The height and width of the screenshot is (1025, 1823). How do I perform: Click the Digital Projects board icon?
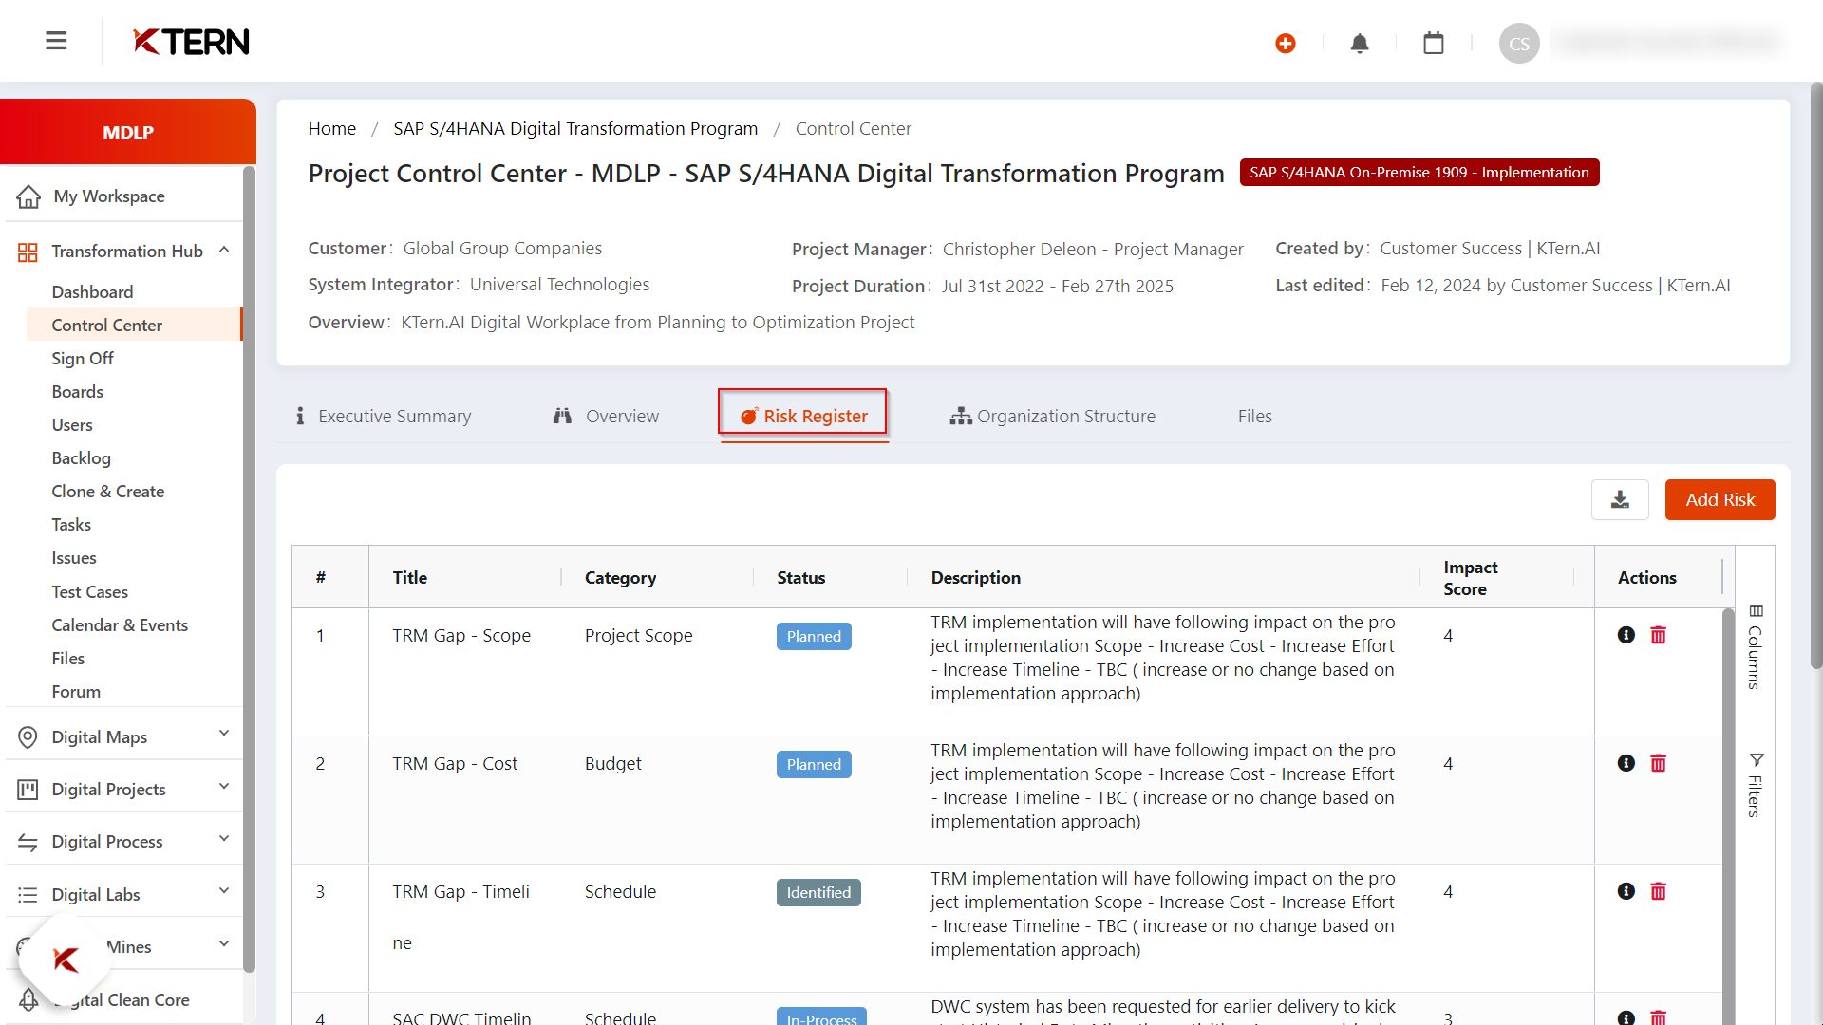[x=28, y=790]
